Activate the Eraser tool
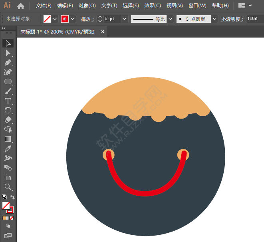This screenshot has height=242, width=264. (8, 120)
